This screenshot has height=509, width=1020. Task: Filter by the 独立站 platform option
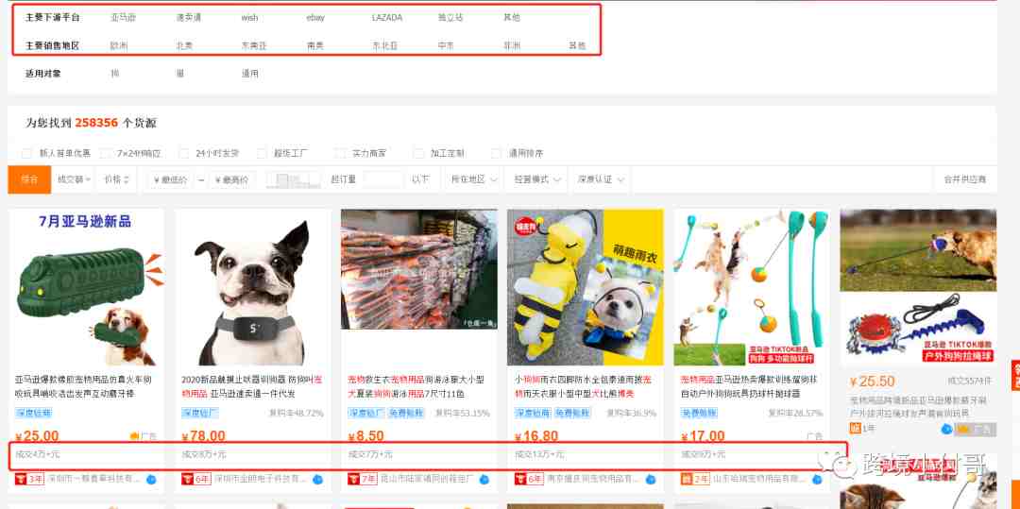(x=450, y=18)
